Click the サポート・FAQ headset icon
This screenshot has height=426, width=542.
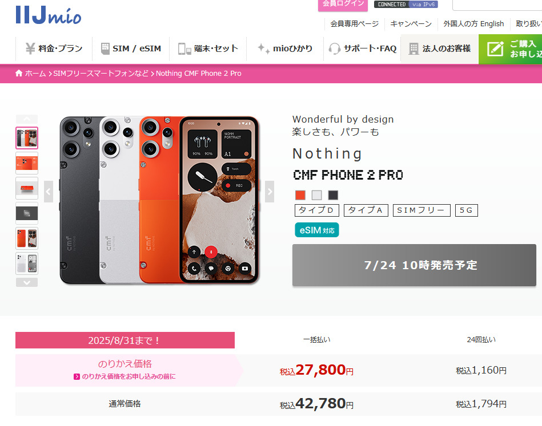coord(335,48)
